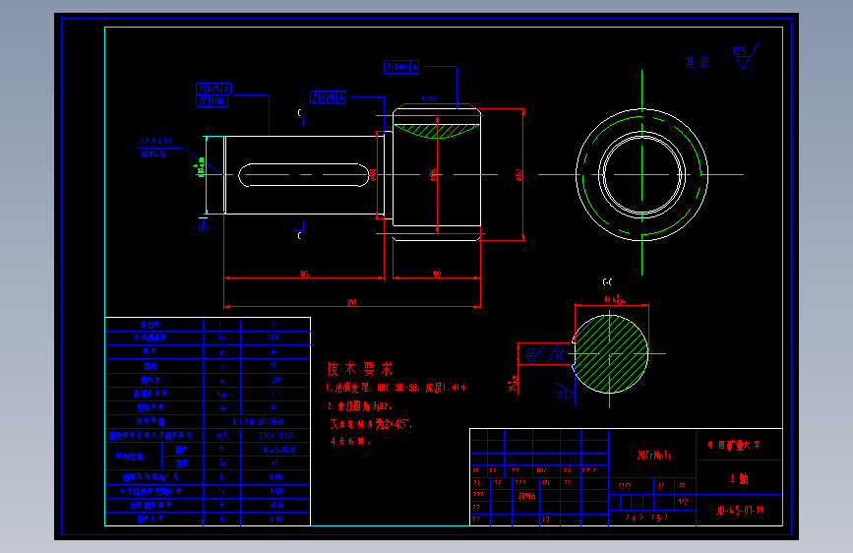Click the "C-C" section view label
Screen dimensions: 853x553
[x=607, y=282]
